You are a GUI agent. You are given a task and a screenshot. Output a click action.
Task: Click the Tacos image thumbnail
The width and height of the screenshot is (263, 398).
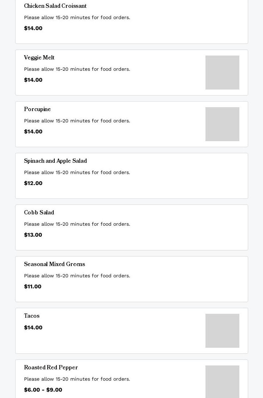222,331
